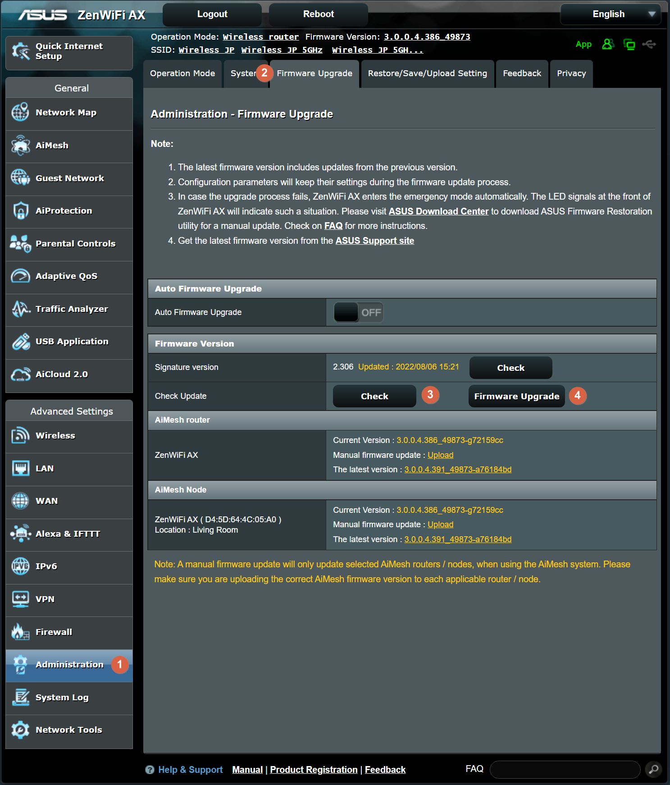Open Alexa & IFTTT icon
This screenshot has width=670, height=785.
point(20,534)
